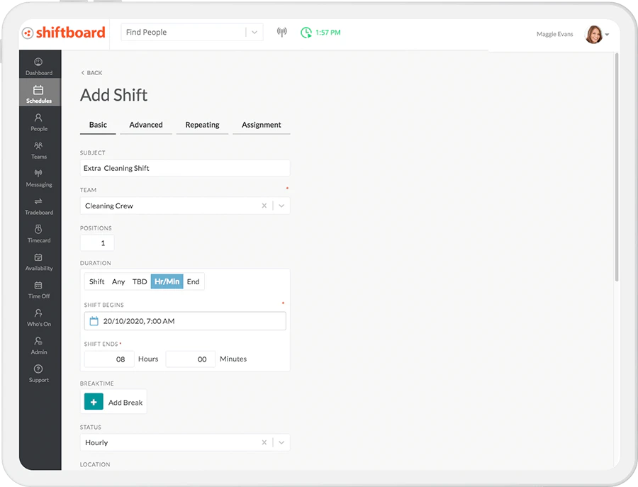
Task: Open the Status dropdown showing Hourly
Action: pyautogui.click(x=281, y=442)
